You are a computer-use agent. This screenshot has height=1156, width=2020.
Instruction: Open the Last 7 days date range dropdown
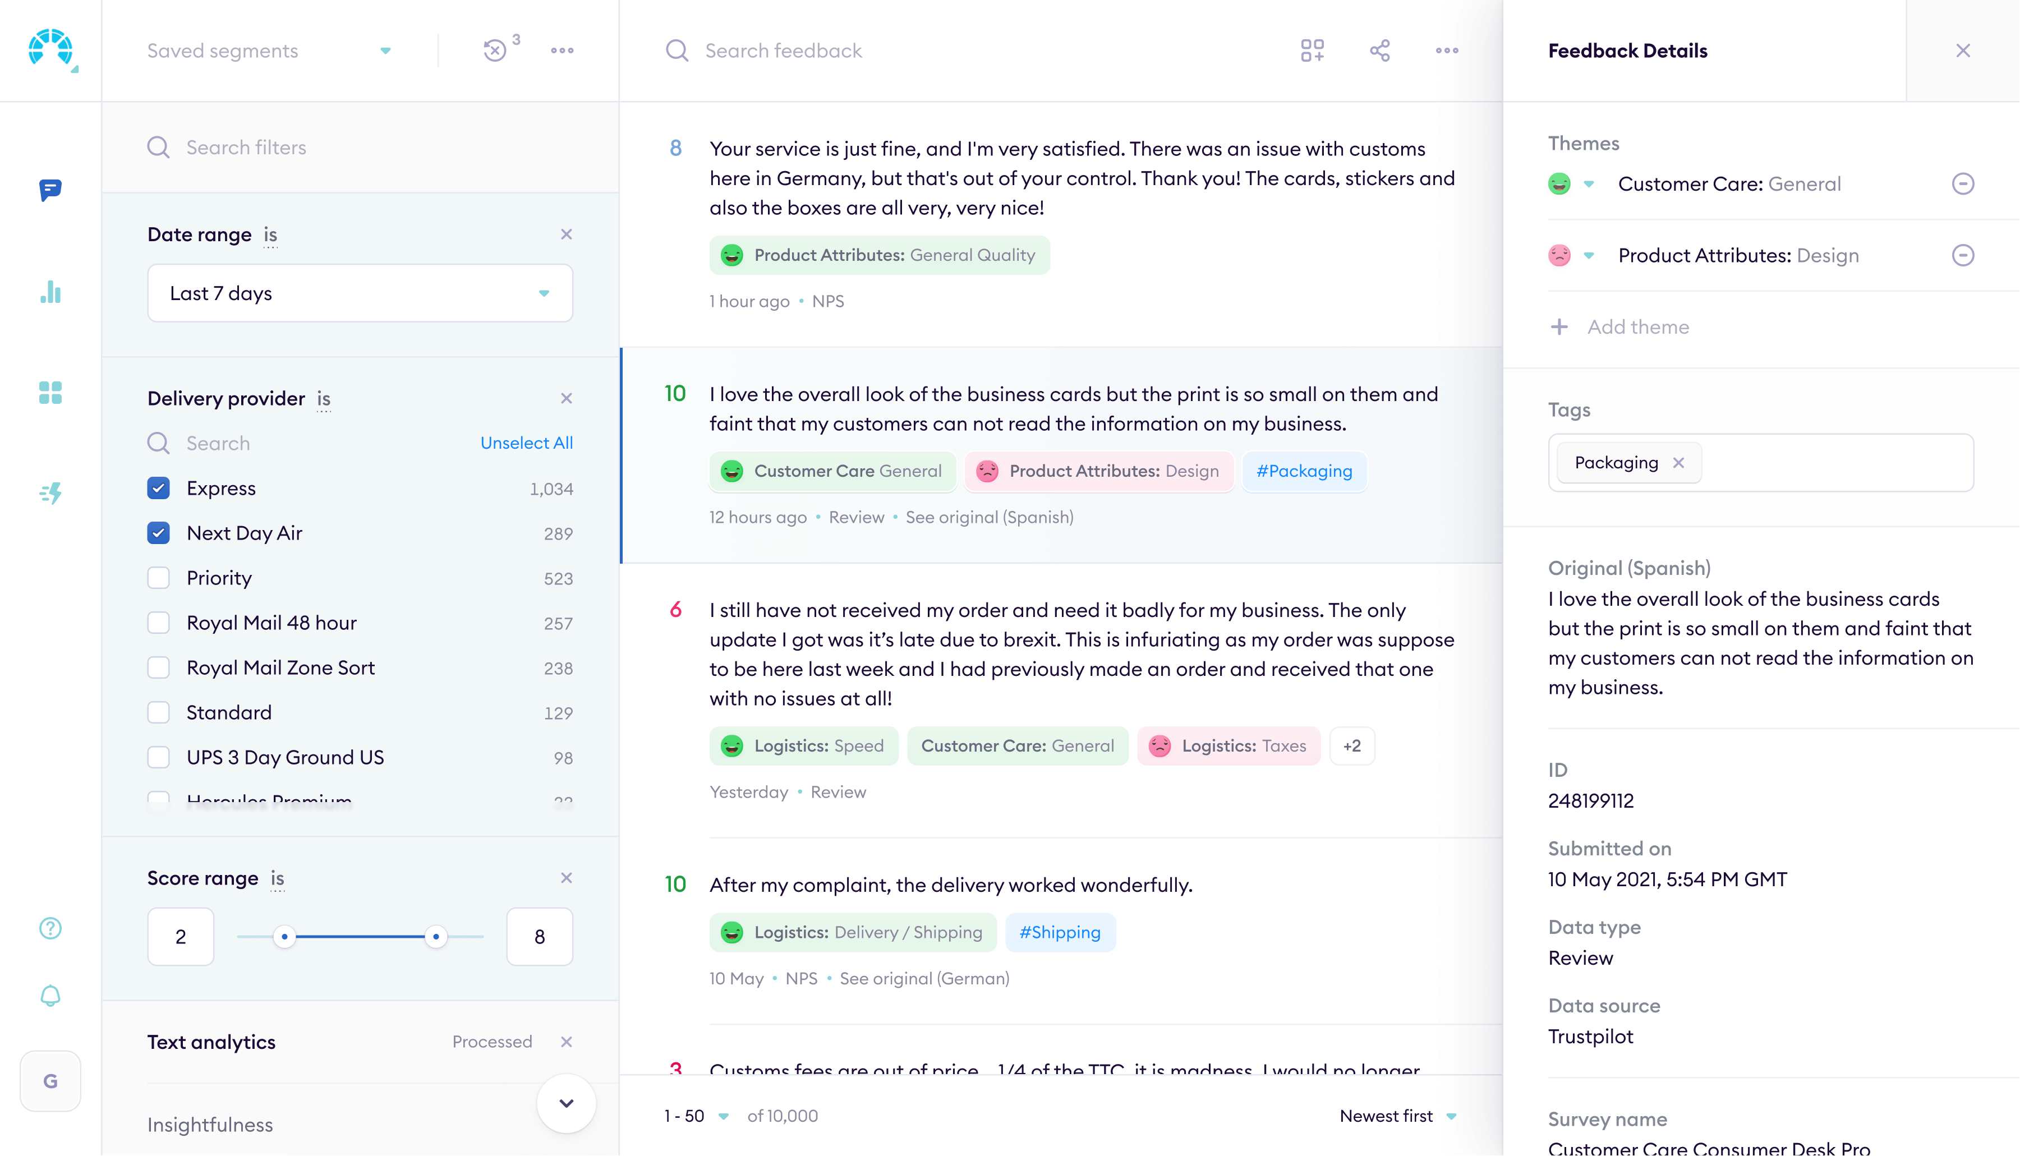coord(360,293)
